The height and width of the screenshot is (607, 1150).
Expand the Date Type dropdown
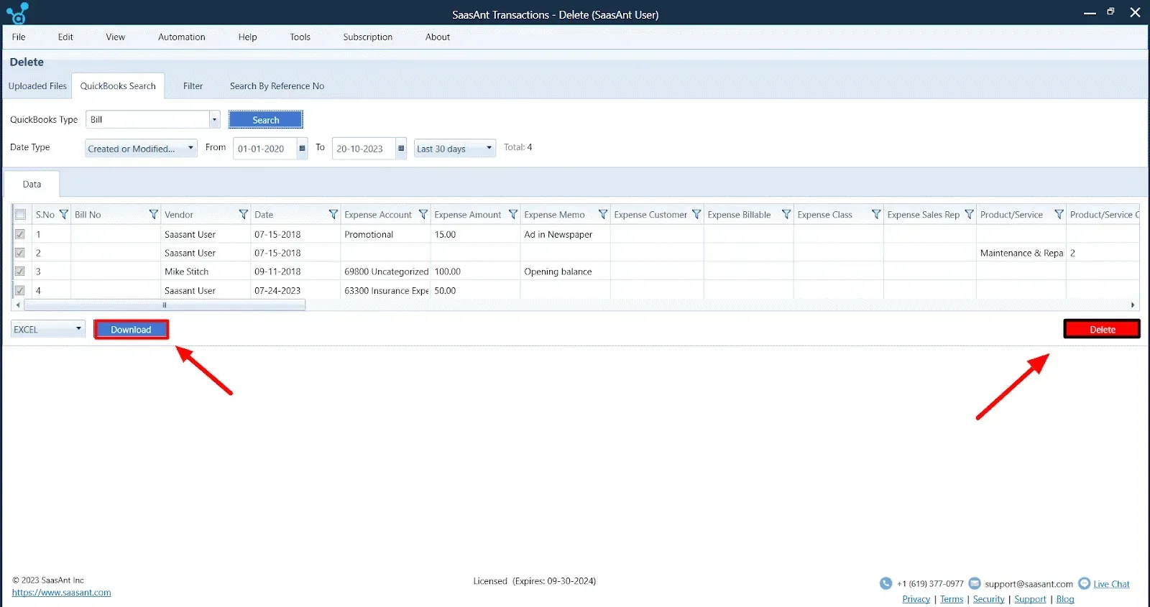pyautogui.click(x=141, y=148)
